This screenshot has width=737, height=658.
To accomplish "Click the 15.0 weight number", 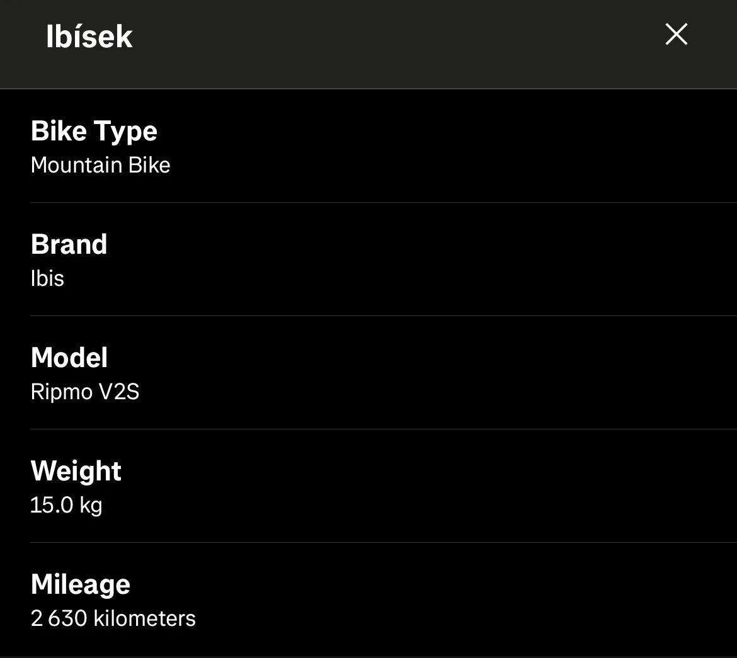I will [52, 505].
